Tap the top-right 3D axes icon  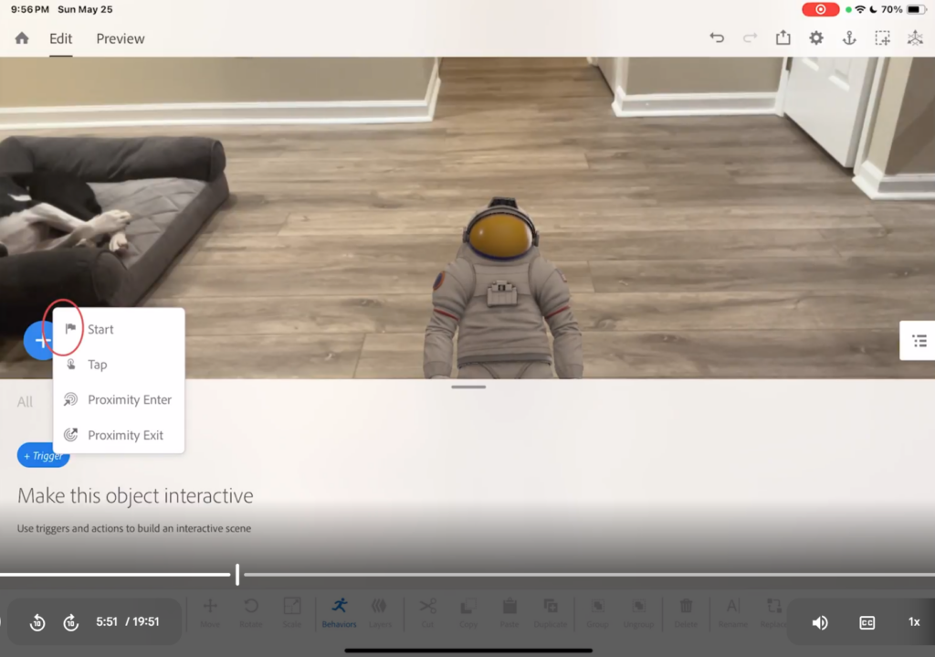[915, 38]
